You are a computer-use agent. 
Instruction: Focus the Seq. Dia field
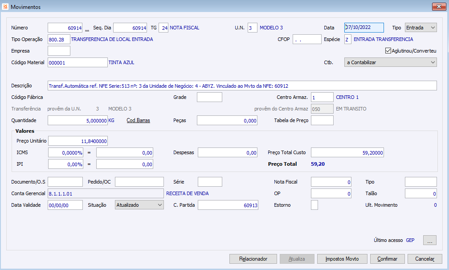tap(130, 28)
